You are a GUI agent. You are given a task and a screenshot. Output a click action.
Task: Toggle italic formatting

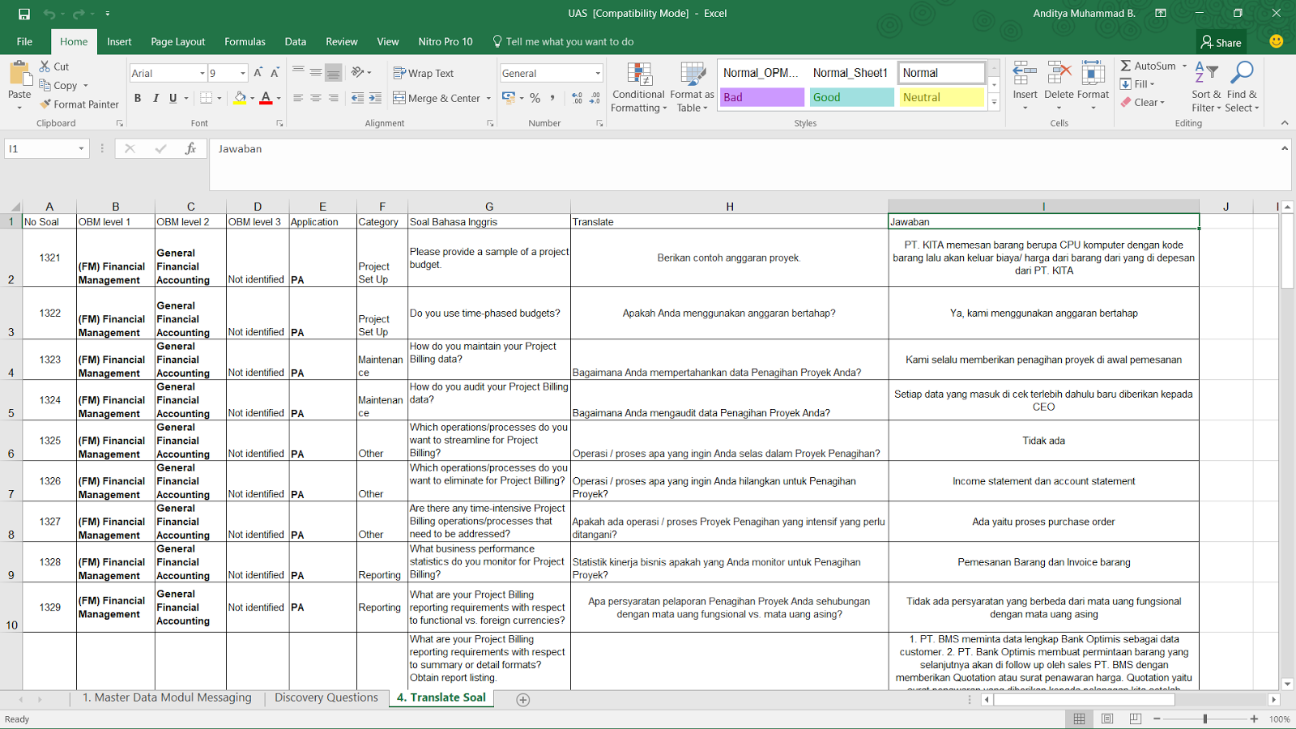coord(156,98)
